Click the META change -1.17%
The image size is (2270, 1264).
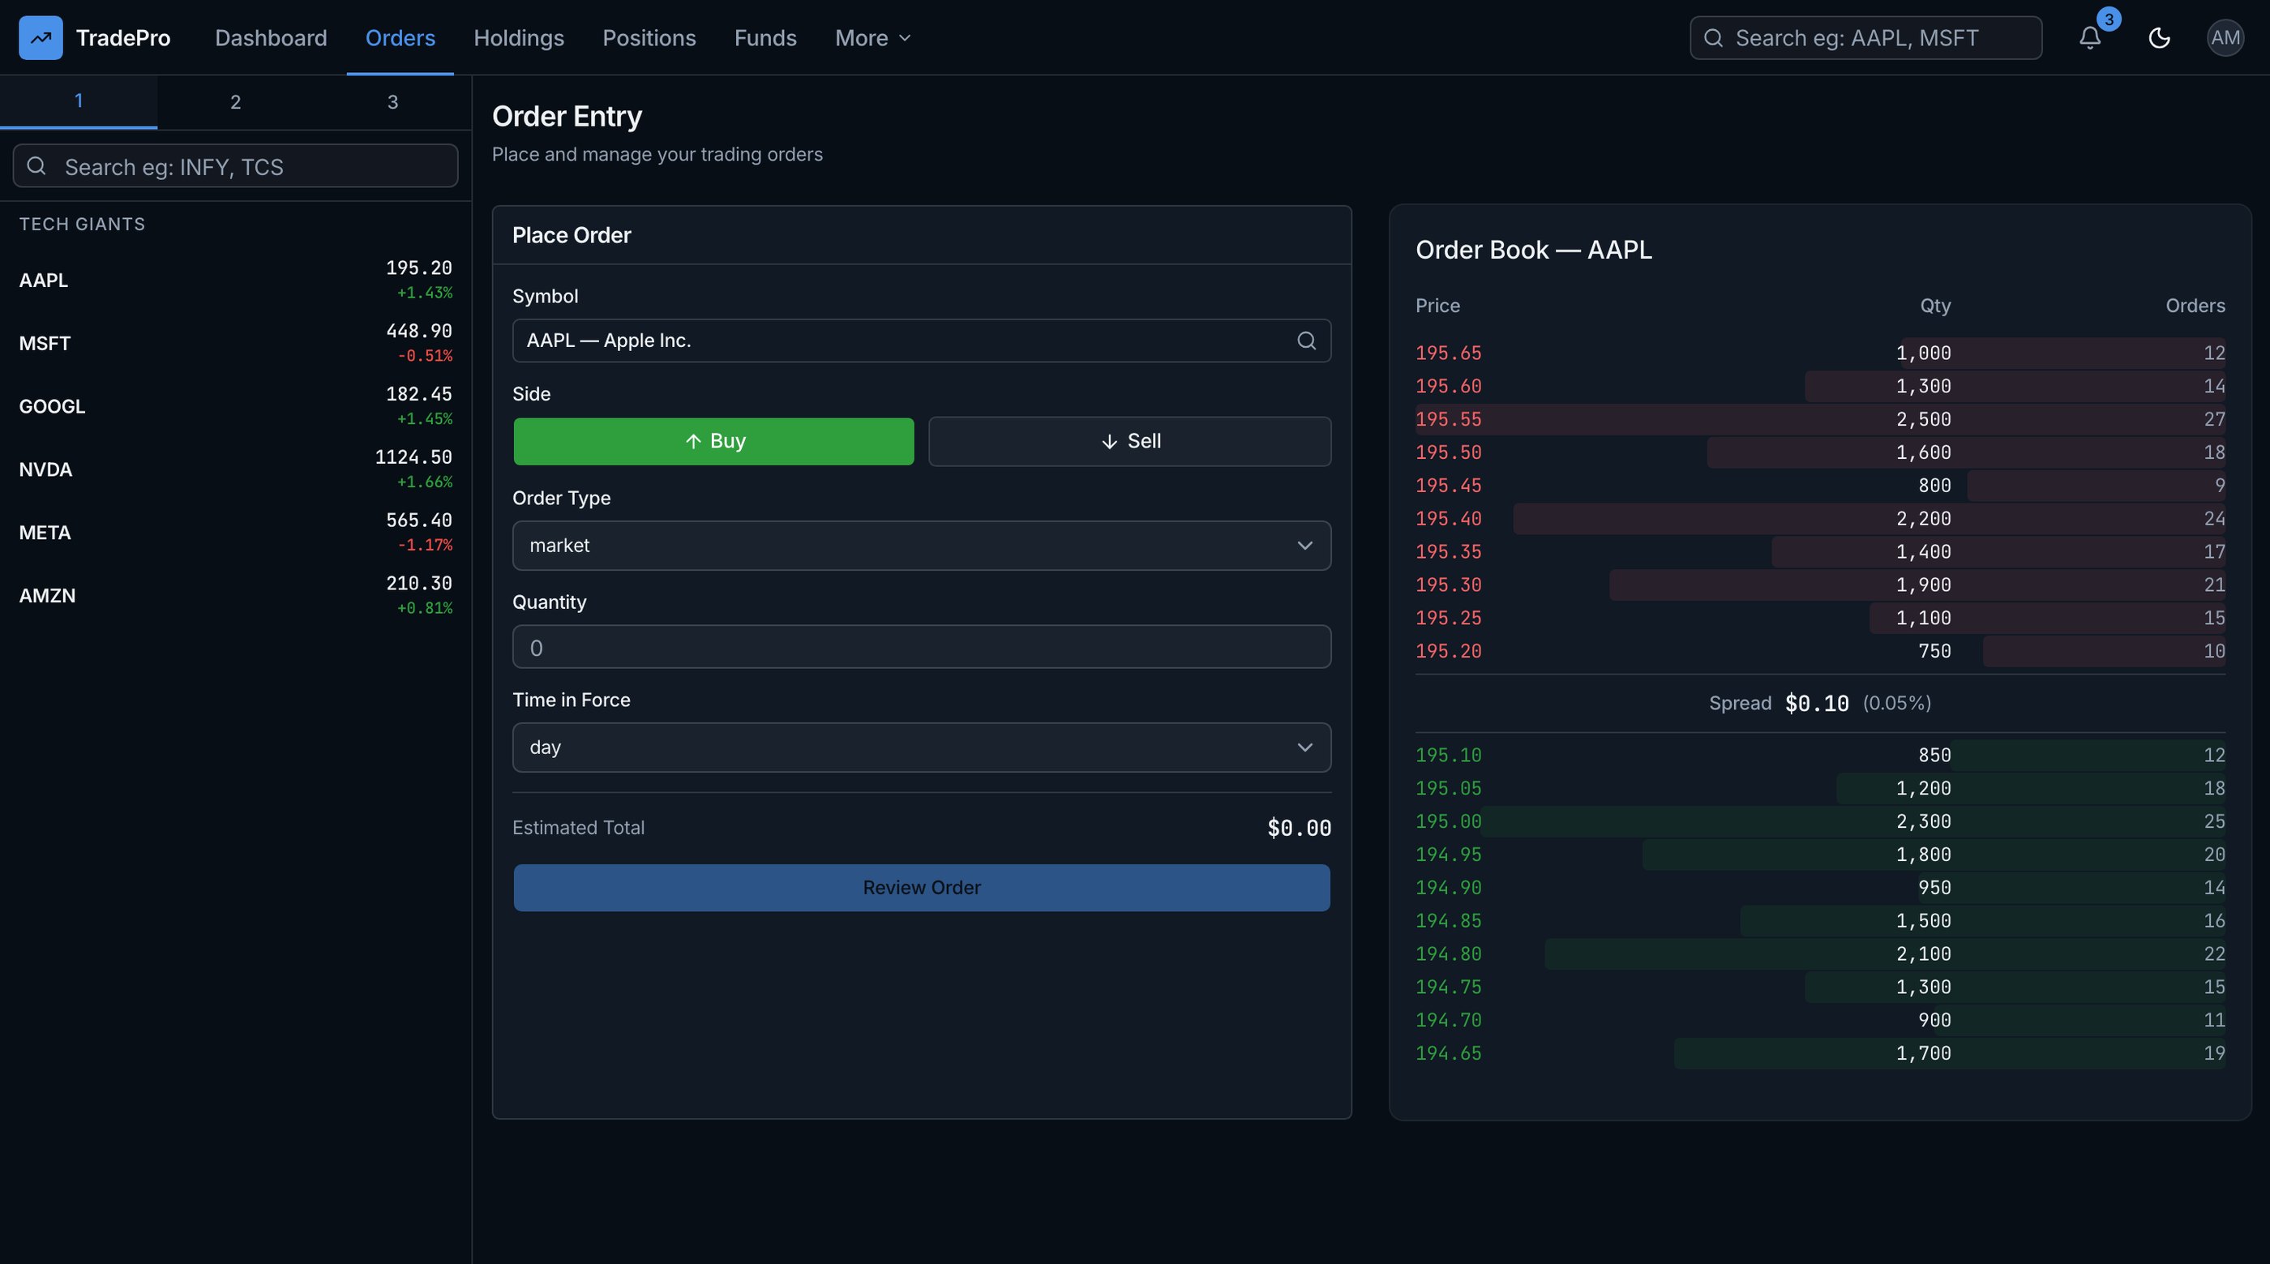coord(425,546)
